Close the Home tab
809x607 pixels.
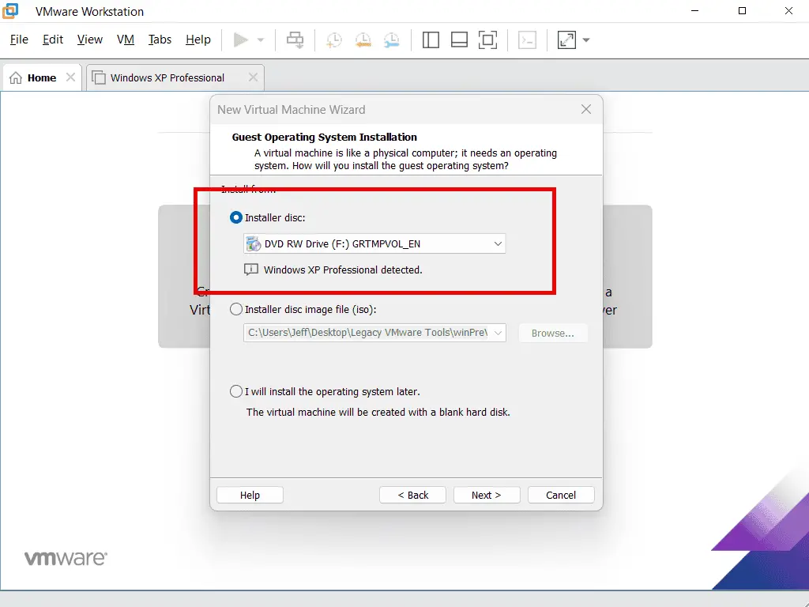point(70,77)
